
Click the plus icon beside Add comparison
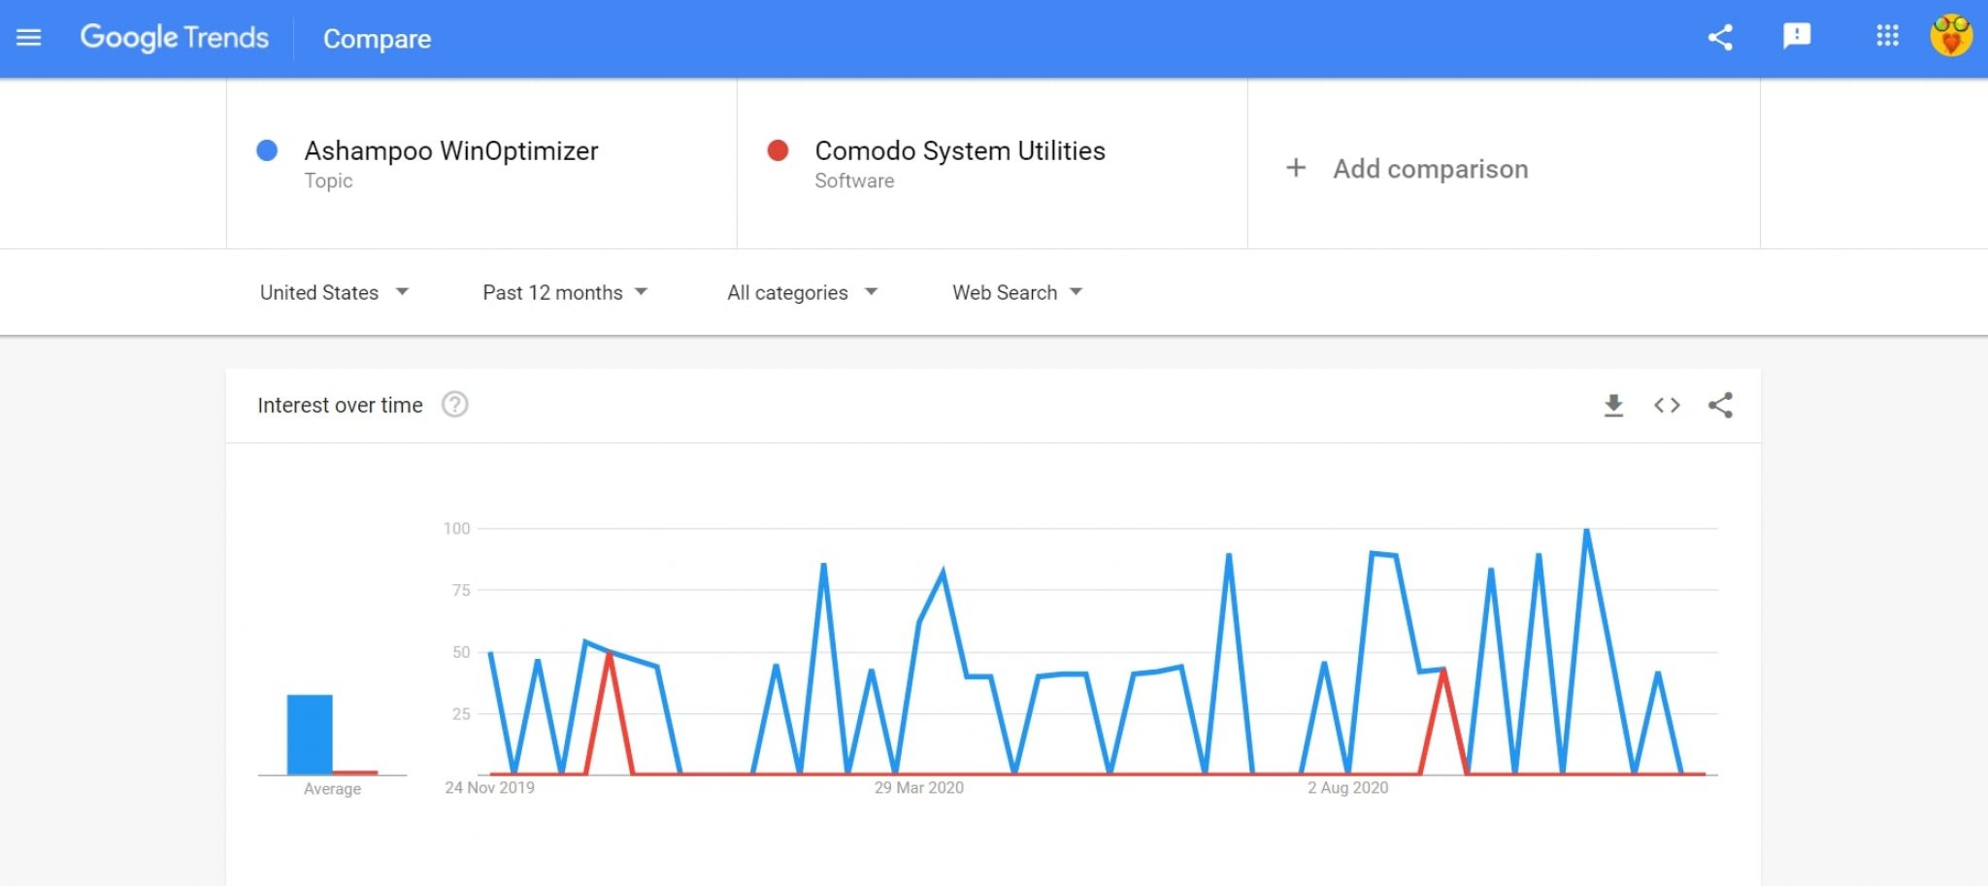(x=1296, y=168)
